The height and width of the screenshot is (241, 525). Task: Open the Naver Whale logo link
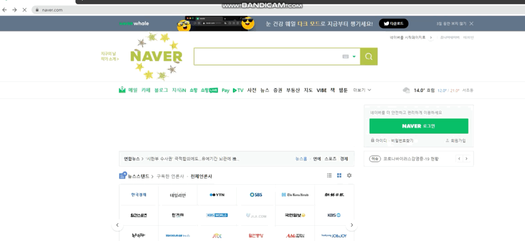[134, 23]
